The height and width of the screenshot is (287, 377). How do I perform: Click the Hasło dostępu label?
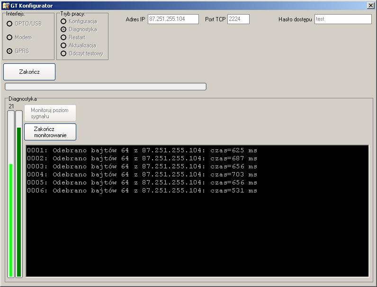[x=295, y=19]
